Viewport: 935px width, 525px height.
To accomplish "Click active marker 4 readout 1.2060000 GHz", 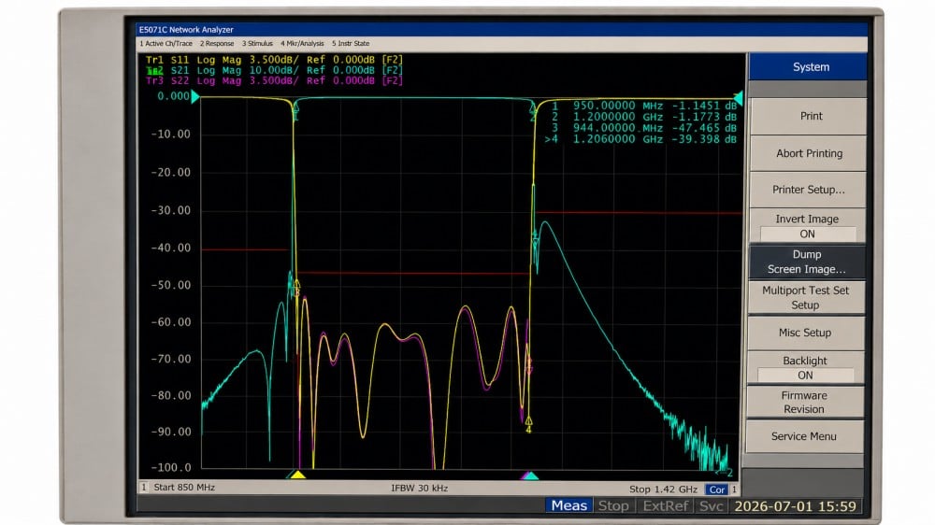I will [x=641, y=139].
